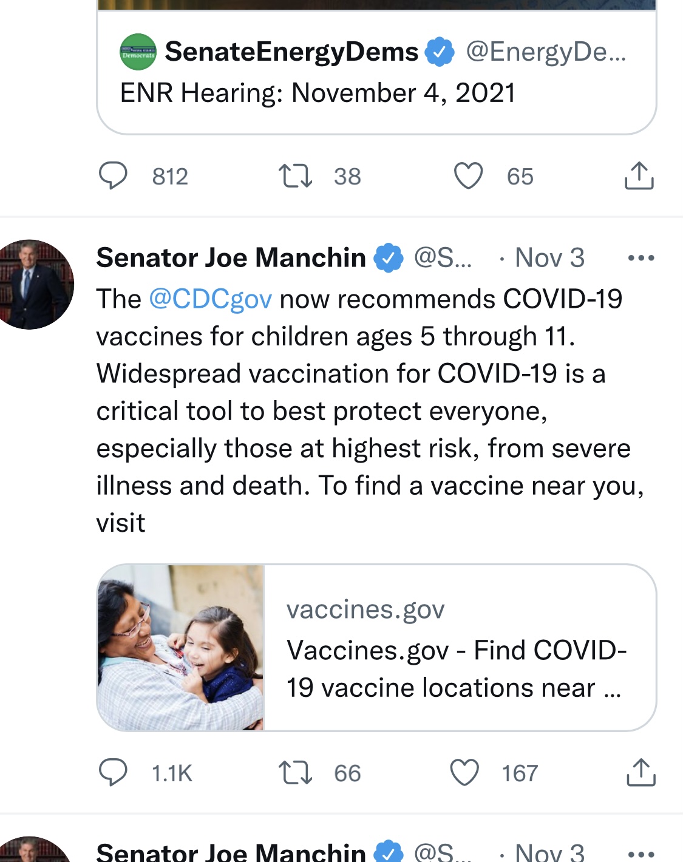Tap the Senator Joe Manchin display name

[x=231, y=258]
